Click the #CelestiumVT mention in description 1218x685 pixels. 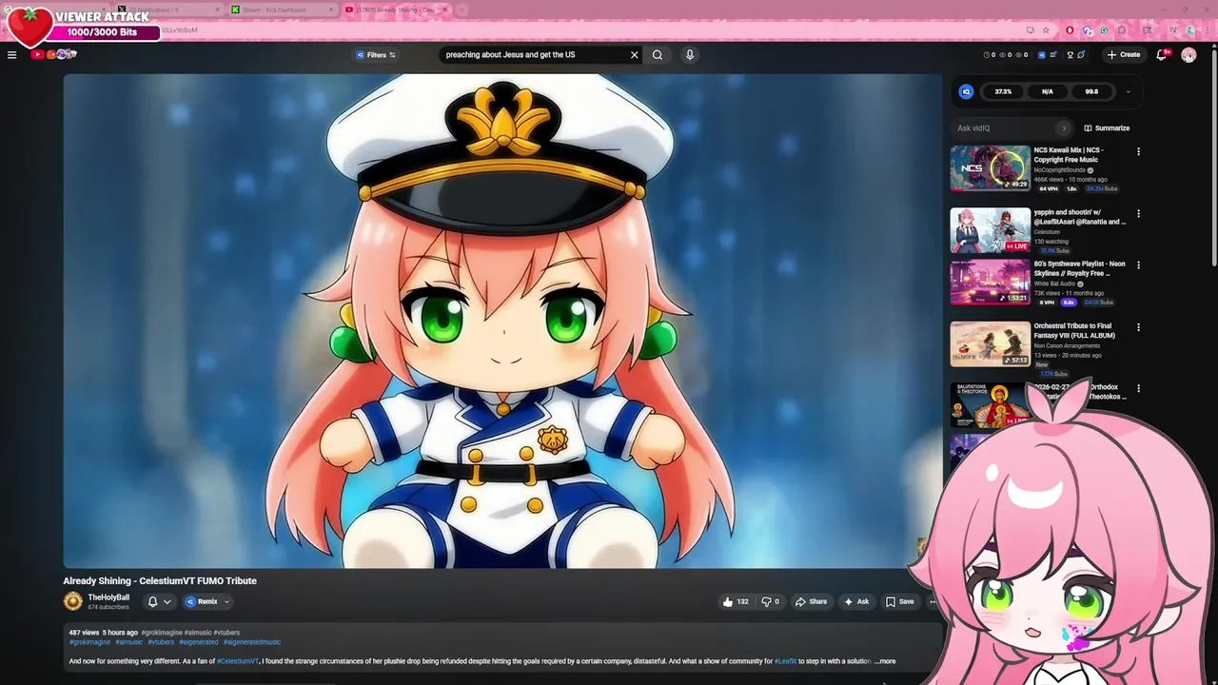pos(237,661)
